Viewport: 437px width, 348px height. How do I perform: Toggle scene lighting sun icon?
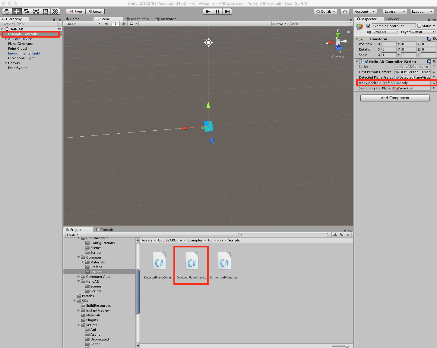click(116, 24)
